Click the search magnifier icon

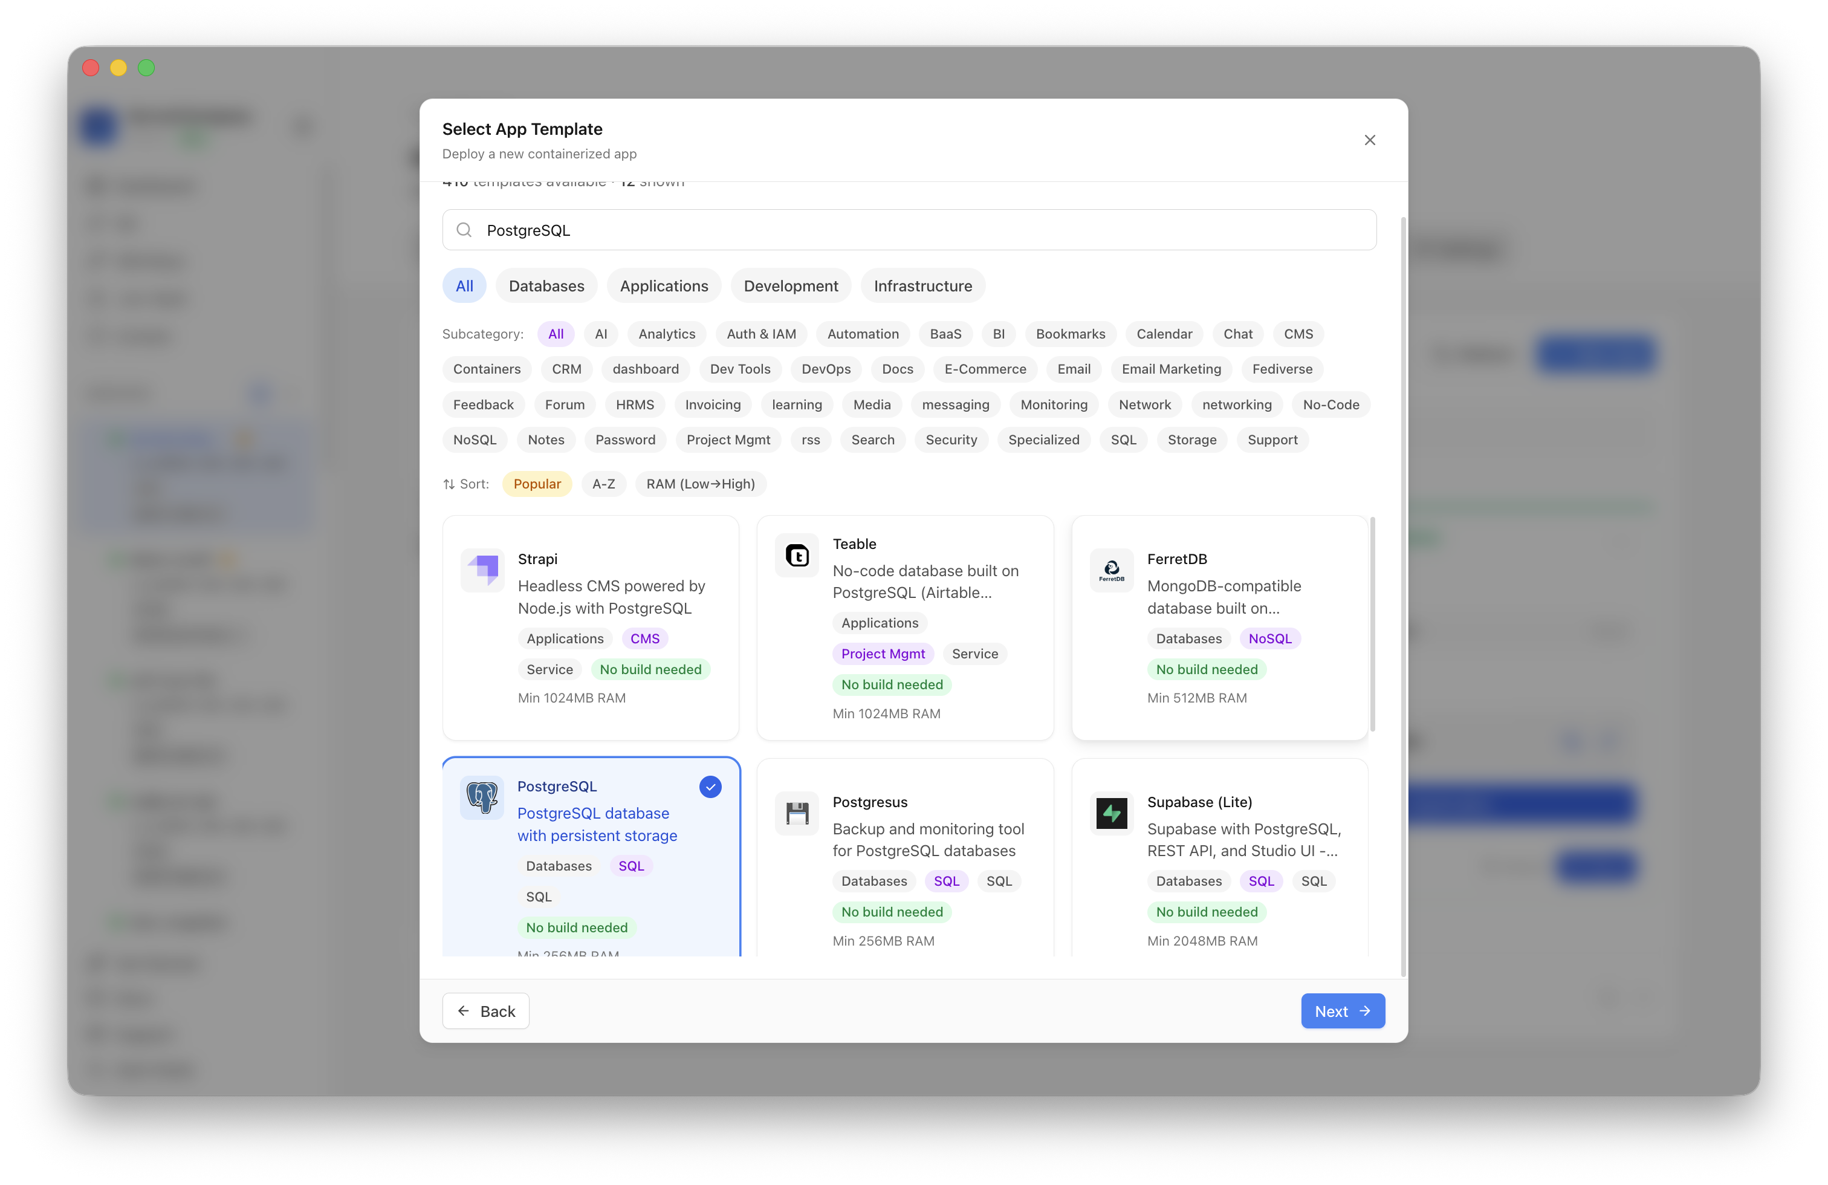[x=464, y=230]
